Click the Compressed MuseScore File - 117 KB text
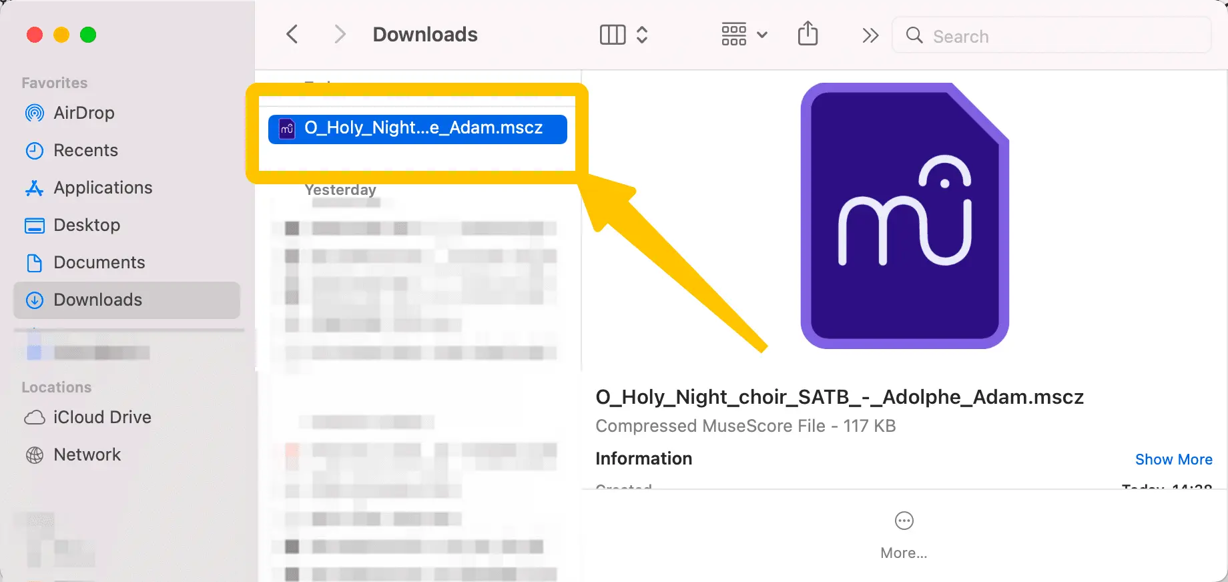The height and width of the screenshot is (582, 1228). point(745,426)
